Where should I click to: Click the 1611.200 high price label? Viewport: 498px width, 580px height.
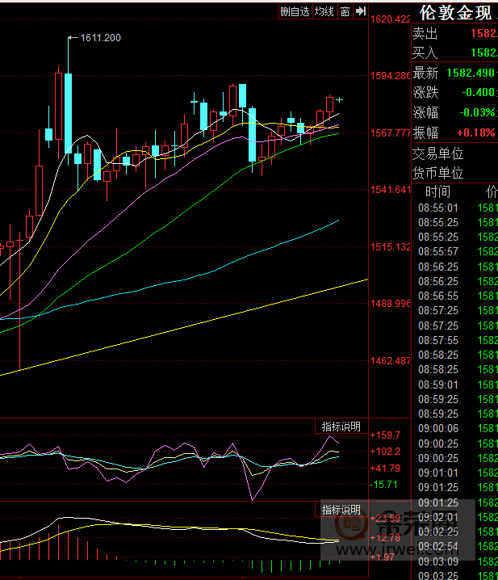pyautogui.click(x=101, y=38)
